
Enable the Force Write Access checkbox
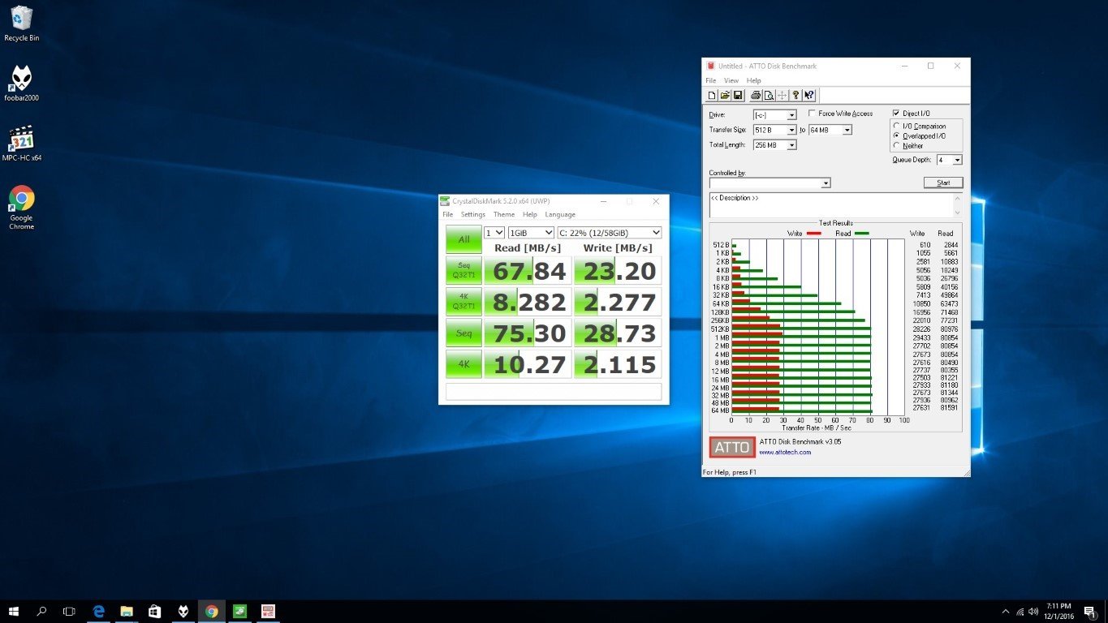click(x=813, y=114)
